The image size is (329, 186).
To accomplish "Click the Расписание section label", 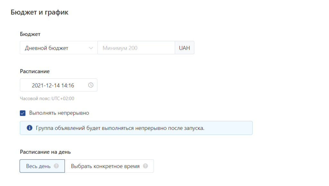I will [x=35, y=71].
